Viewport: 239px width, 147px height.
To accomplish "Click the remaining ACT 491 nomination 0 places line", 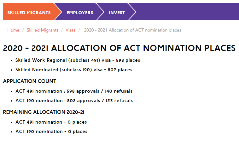I will [51, 122].
